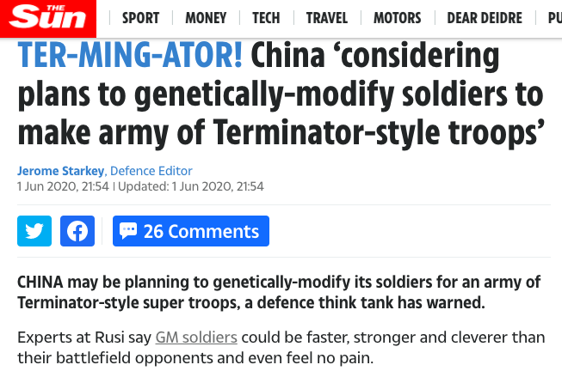Click the main headline about Terminator-style troops

(281, 94)
